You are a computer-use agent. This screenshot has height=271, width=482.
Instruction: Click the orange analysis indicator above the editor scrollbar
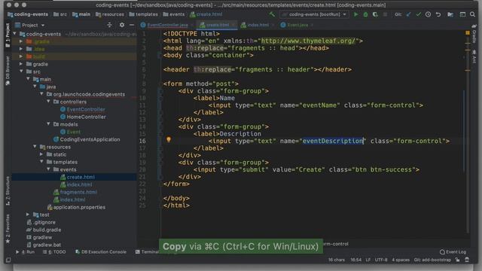(468, 32)
